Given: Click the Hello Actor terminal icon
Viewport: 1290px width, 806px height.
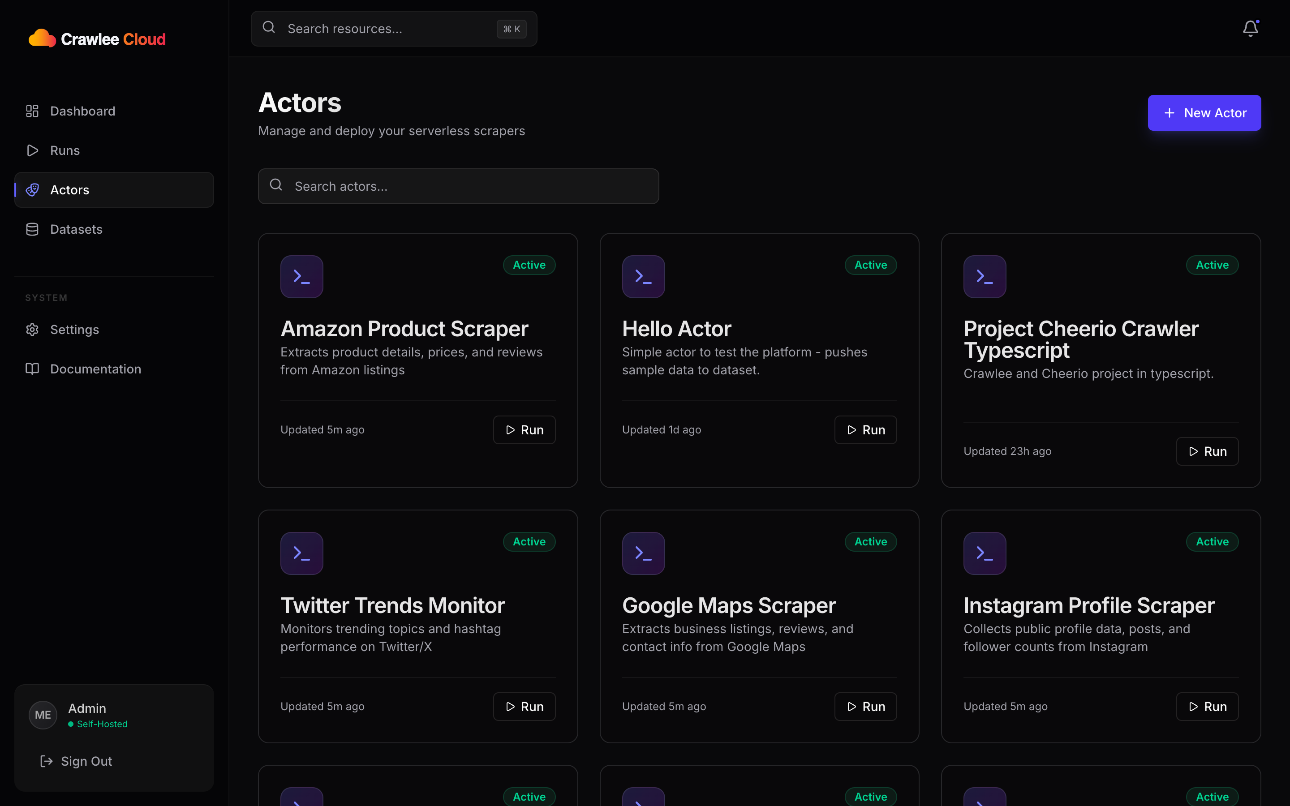Looking at the screenshot, I should click(x=643, y=277).
